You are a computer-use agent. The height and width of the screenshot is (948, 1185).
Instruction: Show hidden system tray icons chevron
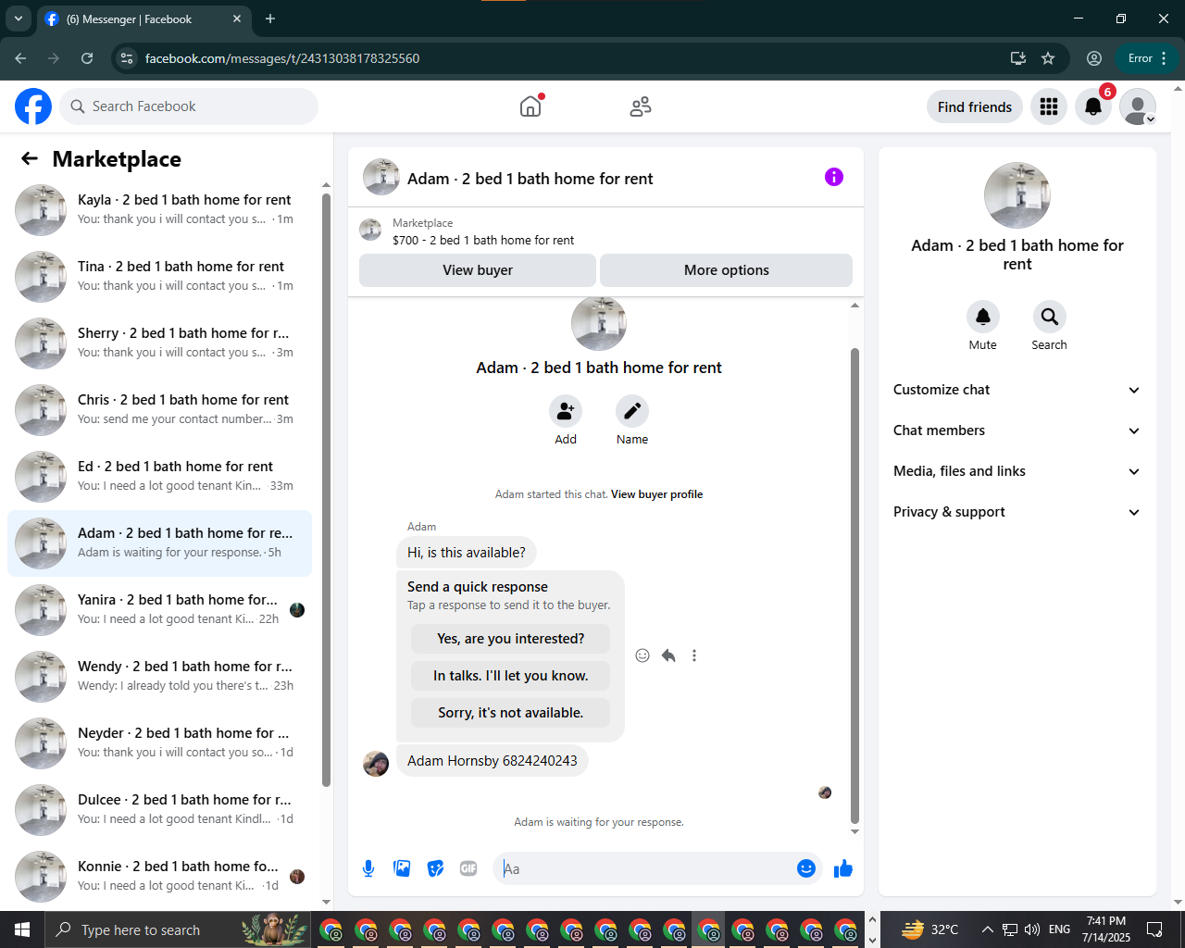coord(987,929)
